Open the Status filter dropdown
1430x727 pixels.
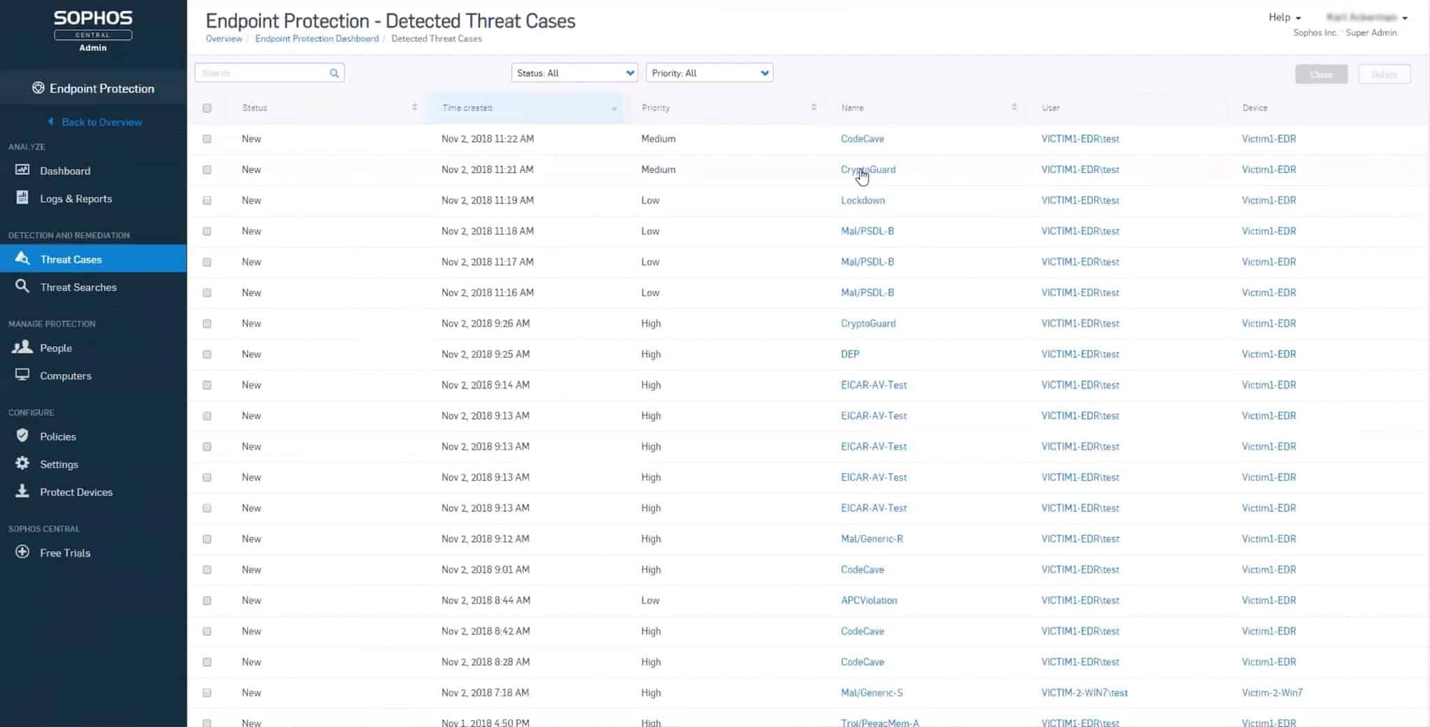point(573,73)
